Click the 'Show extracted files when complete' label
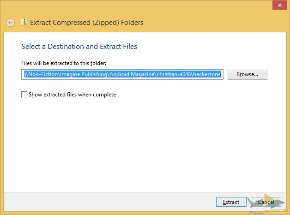This screenshot has width=290, height=215. point(72,95)
